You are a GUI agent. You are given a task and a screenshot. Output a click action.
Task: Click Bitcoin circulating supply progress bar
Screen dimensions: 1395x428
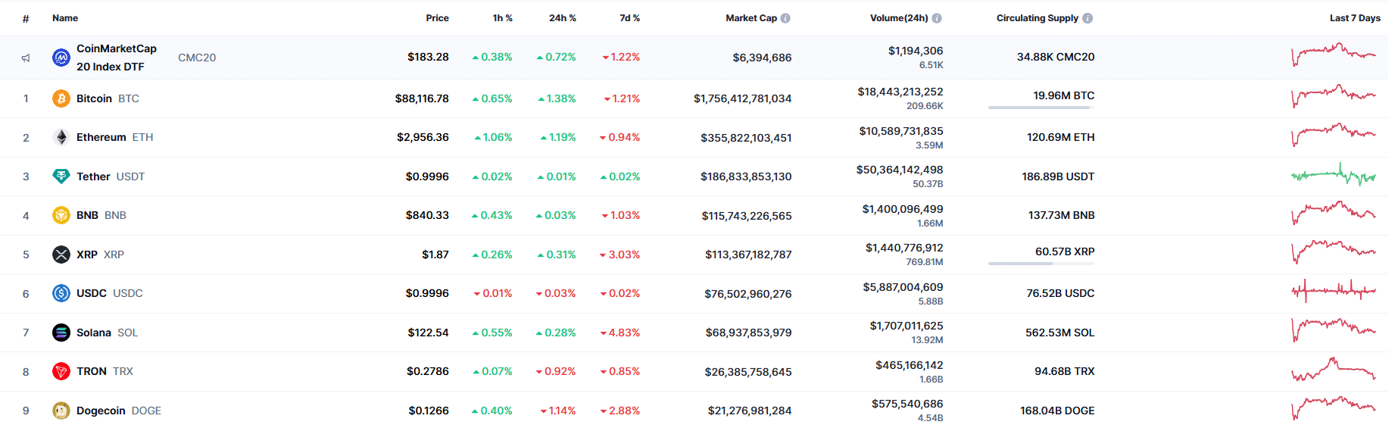click(x=1041, y=108)
